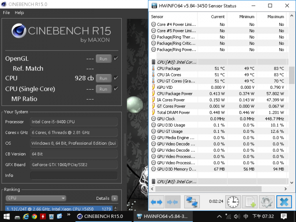Click the Current column header
This screenshot has width=296, height=222.
tap(212, 16)
